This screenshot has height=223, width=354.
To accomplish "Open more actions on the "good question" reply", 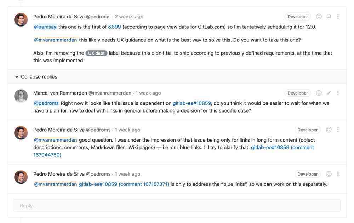I will tap(338, 130).
